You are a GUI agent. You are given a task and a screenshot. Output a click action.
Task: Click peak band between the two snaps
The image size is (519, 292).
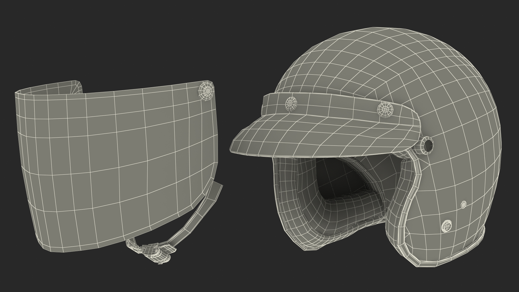[x=338, y=105]
